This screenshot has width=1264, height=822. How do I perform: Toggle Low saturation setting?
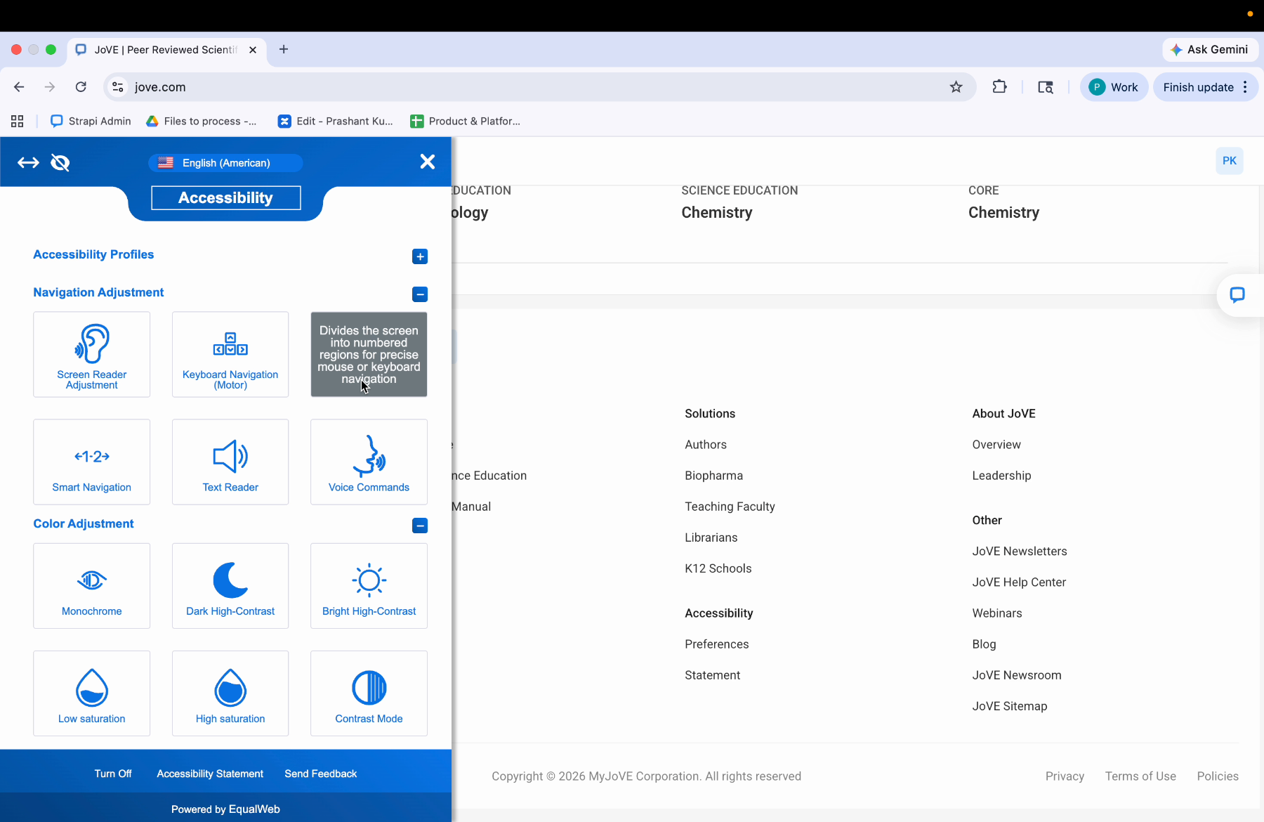click(91, 693)
